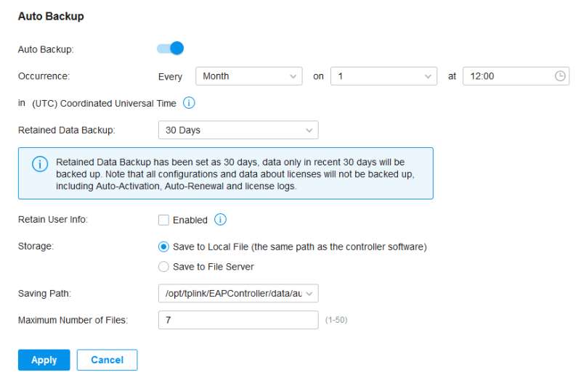This screenshot has height=380, width=581.
Task: Expand the Saving Path dropdown
Action: (238, 294)
